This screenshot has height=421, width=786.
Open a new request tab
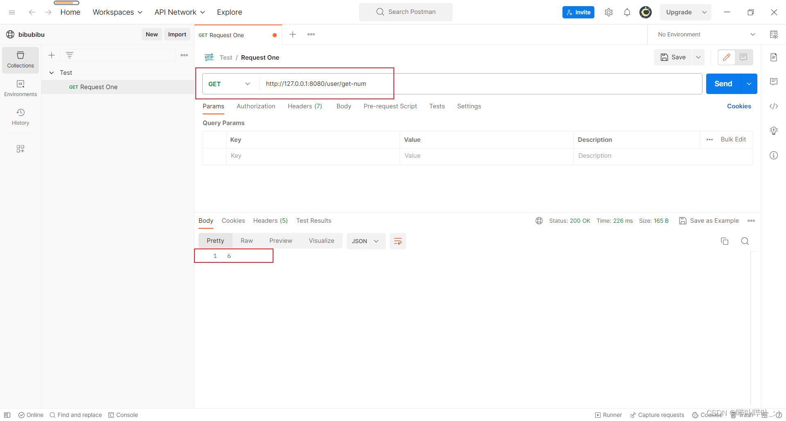point(293,34)
